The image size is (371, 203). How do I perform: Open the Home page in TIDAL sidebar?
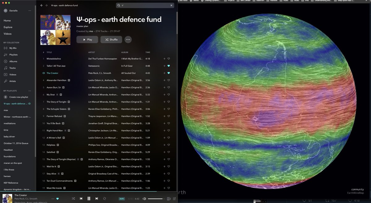(7, 21)
